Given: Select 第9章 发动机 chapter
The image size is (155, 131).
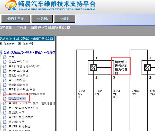Looking at the screenshot, I should click(x=17, y=99).
